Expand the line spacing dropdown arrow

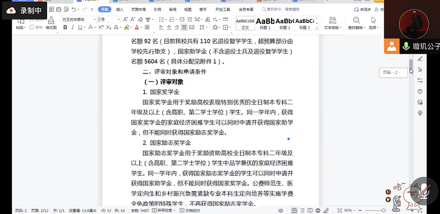pos(207,27)
